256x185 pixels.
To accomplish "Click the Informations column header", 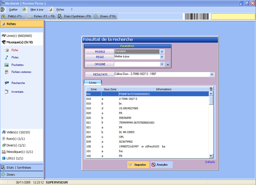I will (x=164, y=89).
